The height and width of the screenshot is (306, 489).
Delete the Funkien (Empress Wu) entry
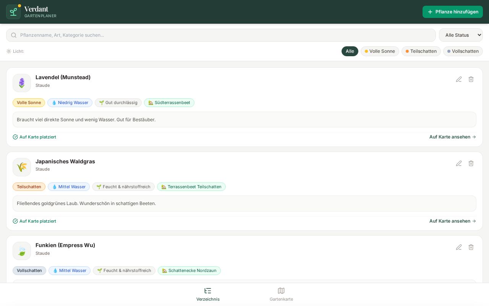[x=471, y=247]
